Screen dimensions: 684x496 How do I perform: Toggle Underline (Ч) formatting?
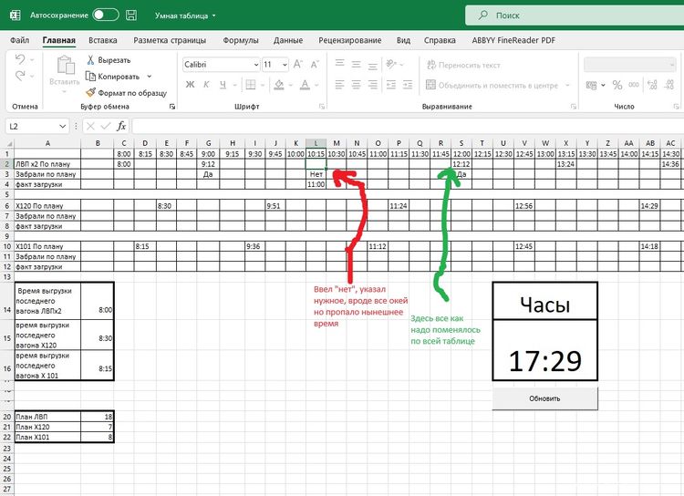[223, 85]
